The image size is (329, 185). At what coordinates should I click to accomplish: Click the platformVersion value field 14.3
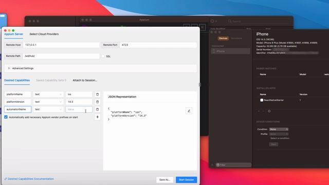79,102
